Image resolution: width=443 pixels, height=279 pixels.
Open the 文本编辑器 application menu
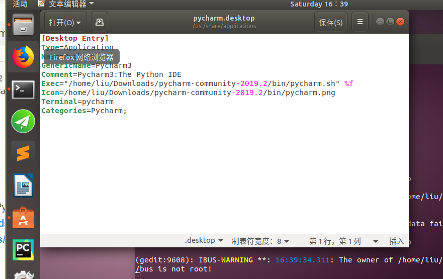tap(66, 4)
